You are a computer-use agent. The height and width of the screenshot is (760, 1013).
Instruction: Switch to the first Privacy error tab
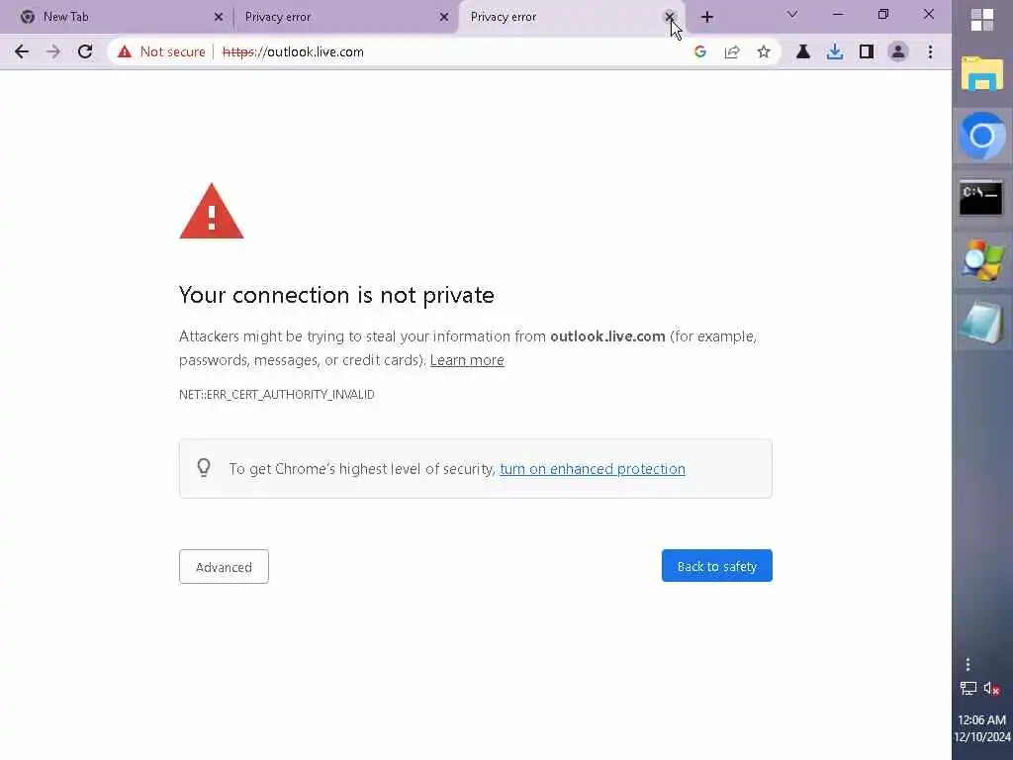[346, 17]
